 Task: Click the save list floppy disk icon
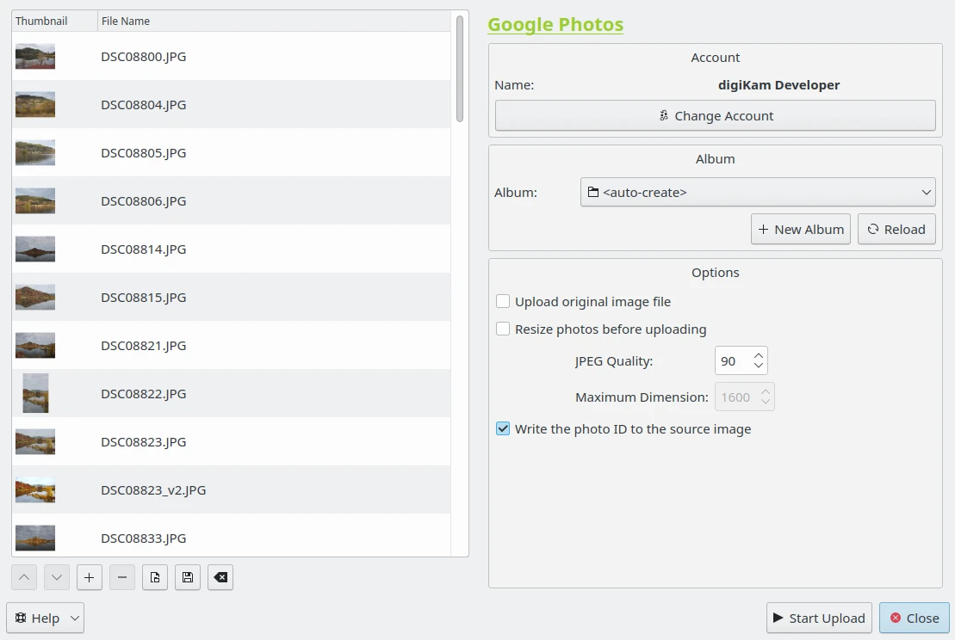pos(188,578)
